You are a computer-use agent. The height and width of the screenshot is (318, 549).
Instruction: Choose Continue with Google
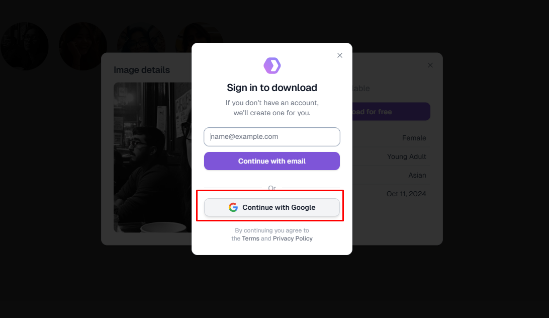(x=272, y=207)
